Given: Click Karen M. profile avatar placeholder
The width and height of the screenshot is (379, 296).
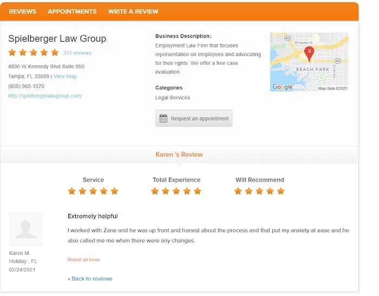Looking at the screenshot, I should (x=25, y=229).
